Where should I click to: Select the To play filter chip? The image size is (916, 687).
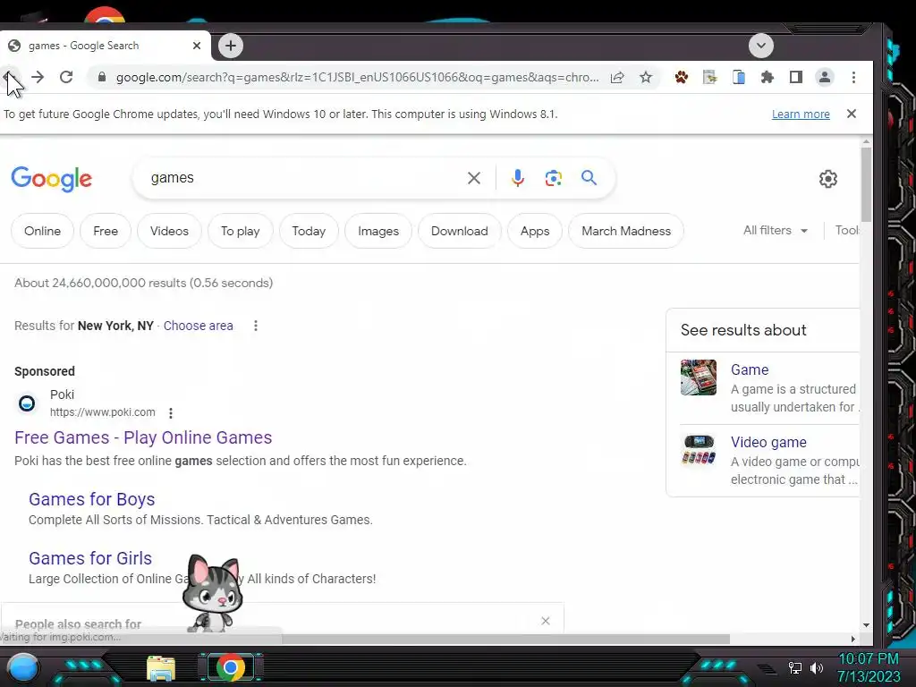(x=240, y=231)
